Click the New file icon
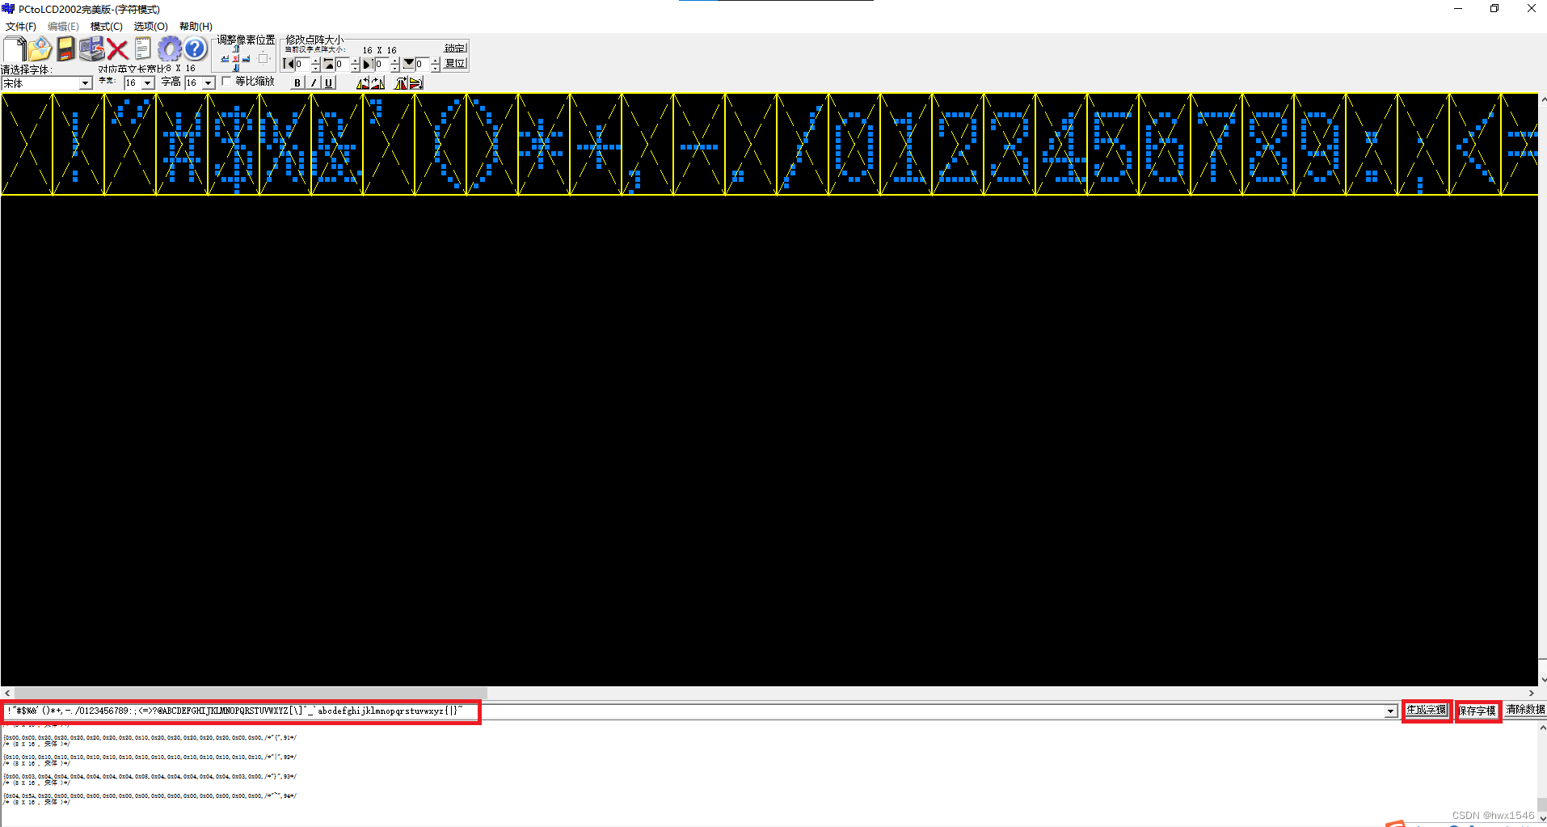The image size is (1547, 827). tap(15, 49)
